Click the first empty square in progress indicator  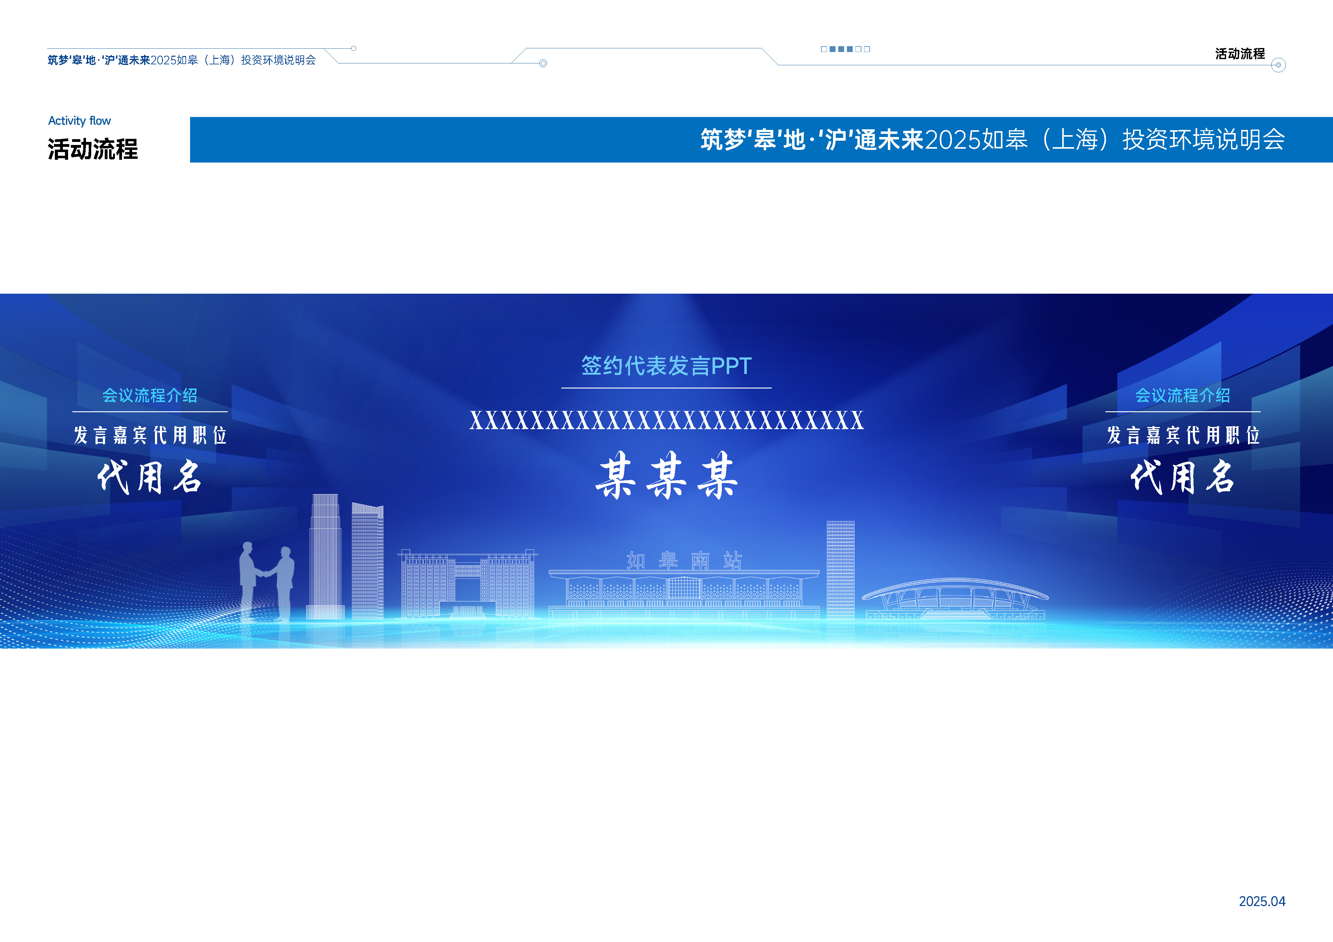point(824,49)
